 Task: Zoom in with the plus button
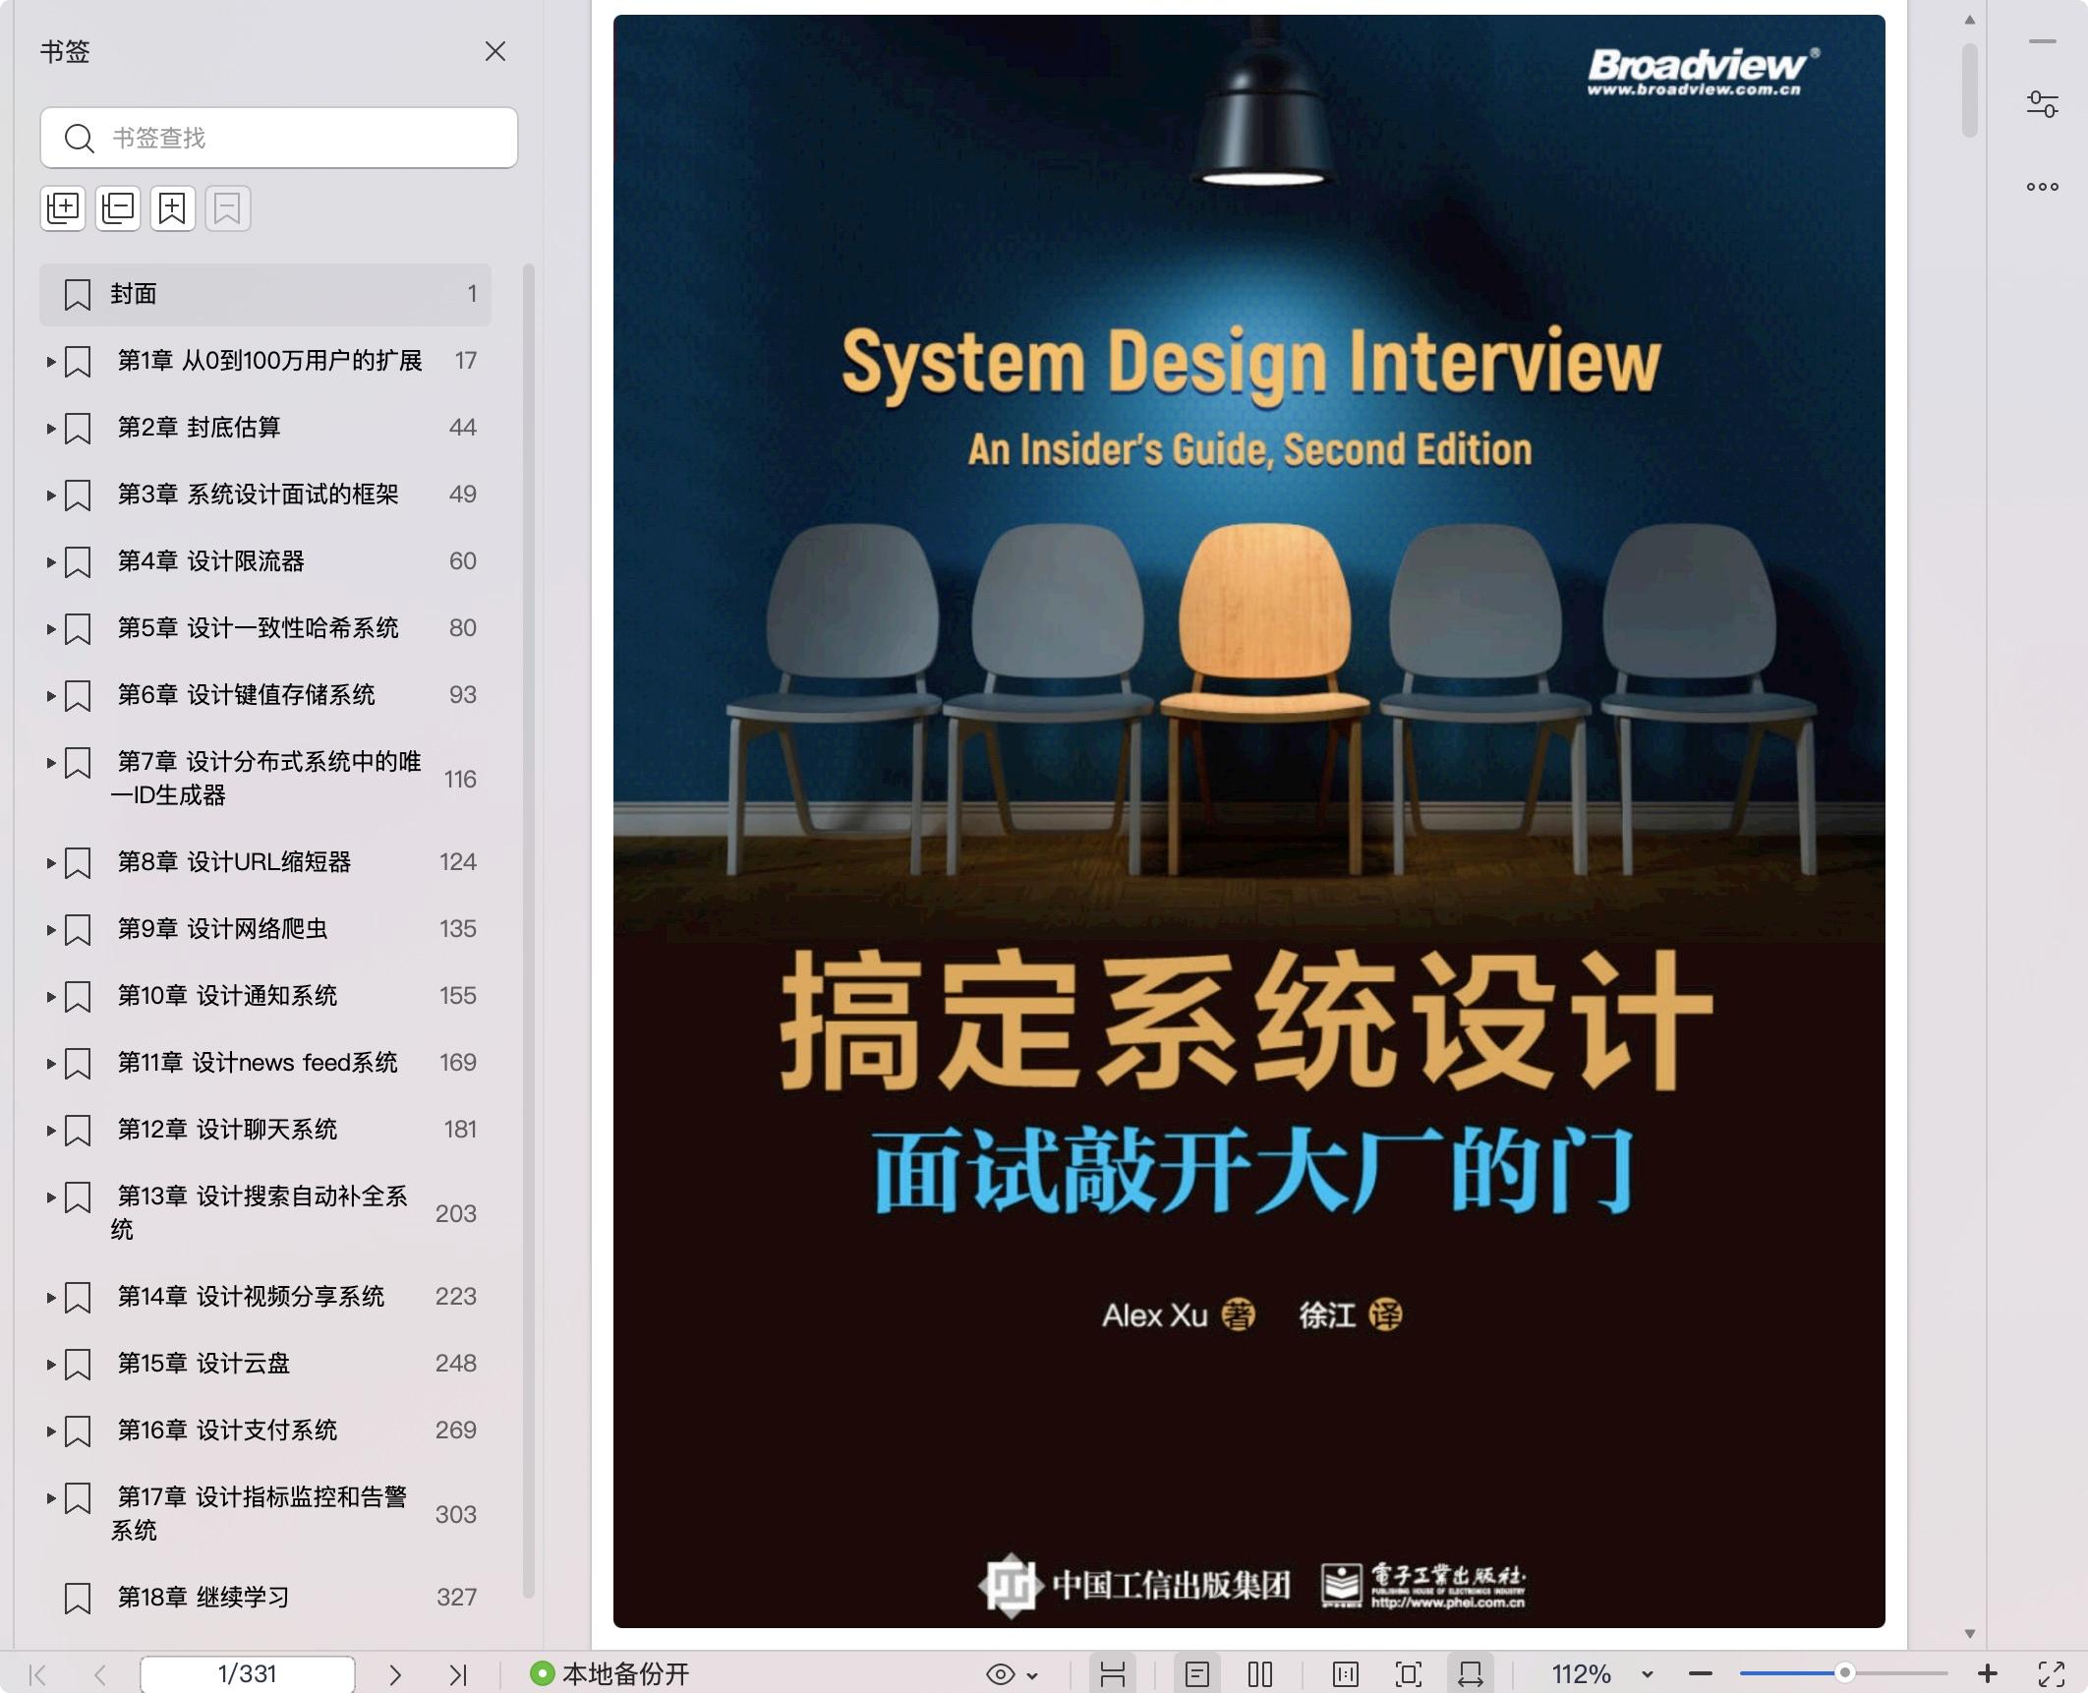pyautogui.click(x=1987, y=1673)
